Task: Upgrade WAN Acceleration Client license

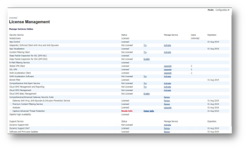Action: click(167, 73)
